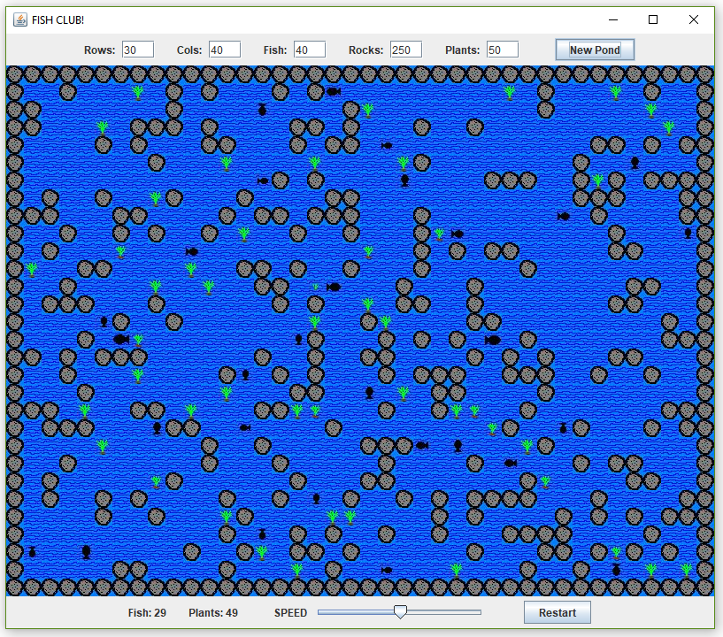Click the Plants: 49 status counter

coord(212,612)
